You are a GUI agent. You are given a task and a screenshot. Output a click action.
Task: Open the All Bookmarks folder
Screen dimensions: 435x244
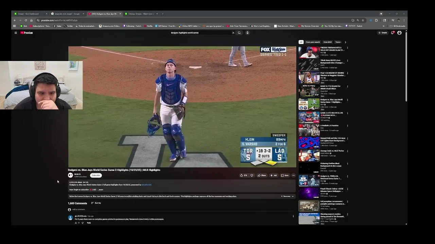coord(397,26)
